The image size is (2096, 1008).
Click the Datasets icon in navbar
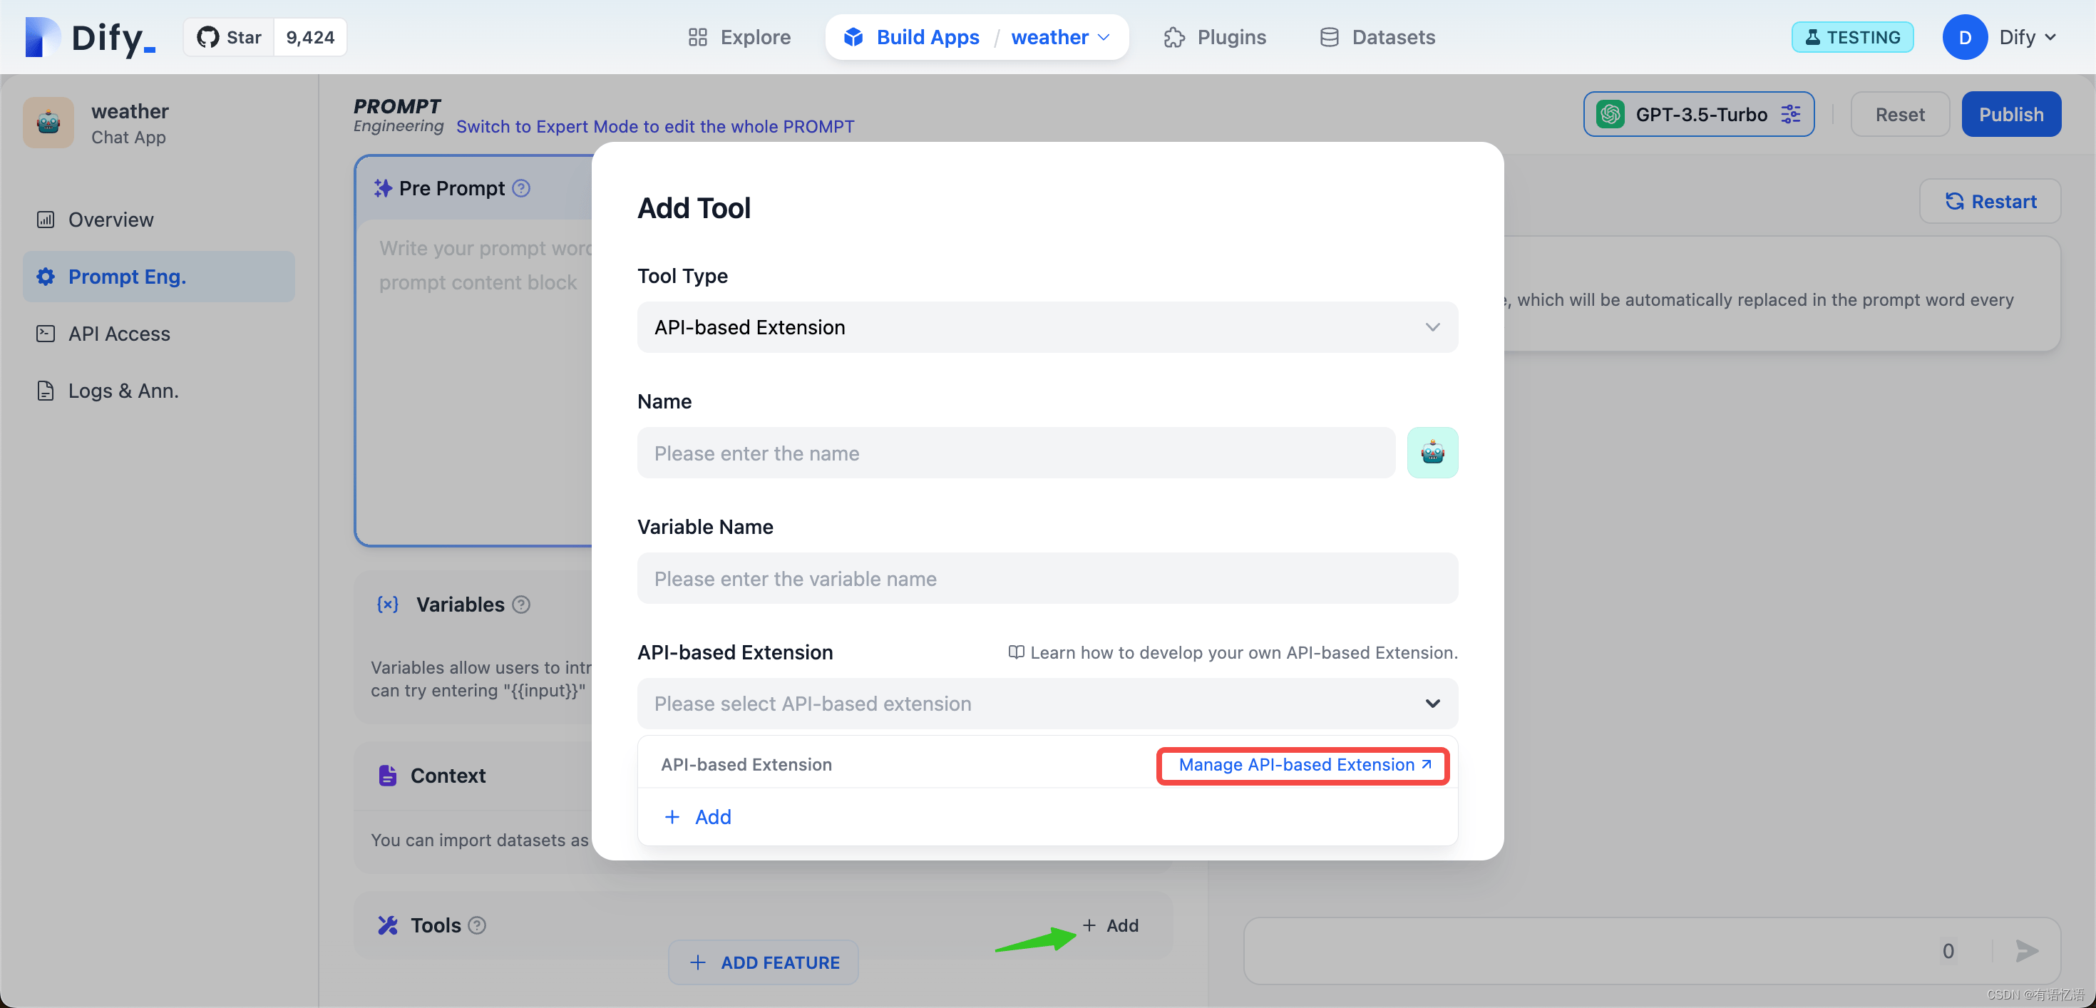(1329, 36)
